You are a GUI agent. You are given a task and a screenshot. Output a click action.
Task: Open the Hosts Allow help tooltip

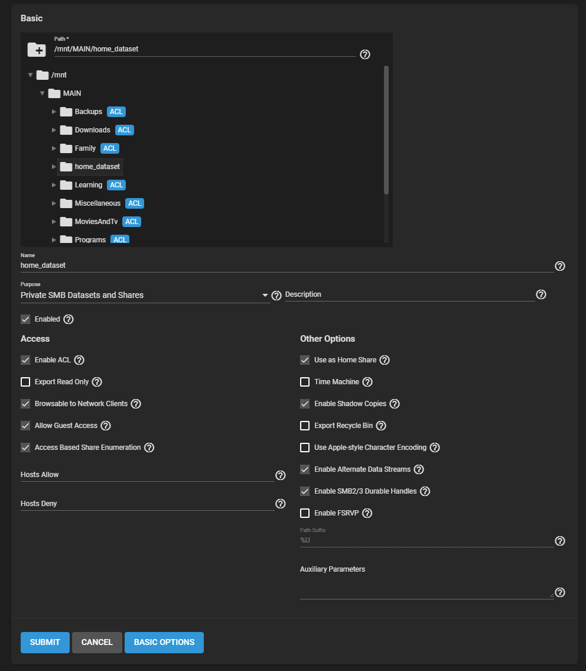click(281, 475)
